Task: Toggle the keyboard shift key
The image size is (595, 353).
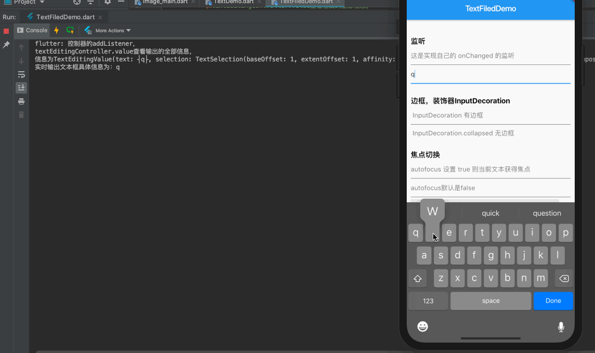Action: pyautogui.click(x=418, y=278)
